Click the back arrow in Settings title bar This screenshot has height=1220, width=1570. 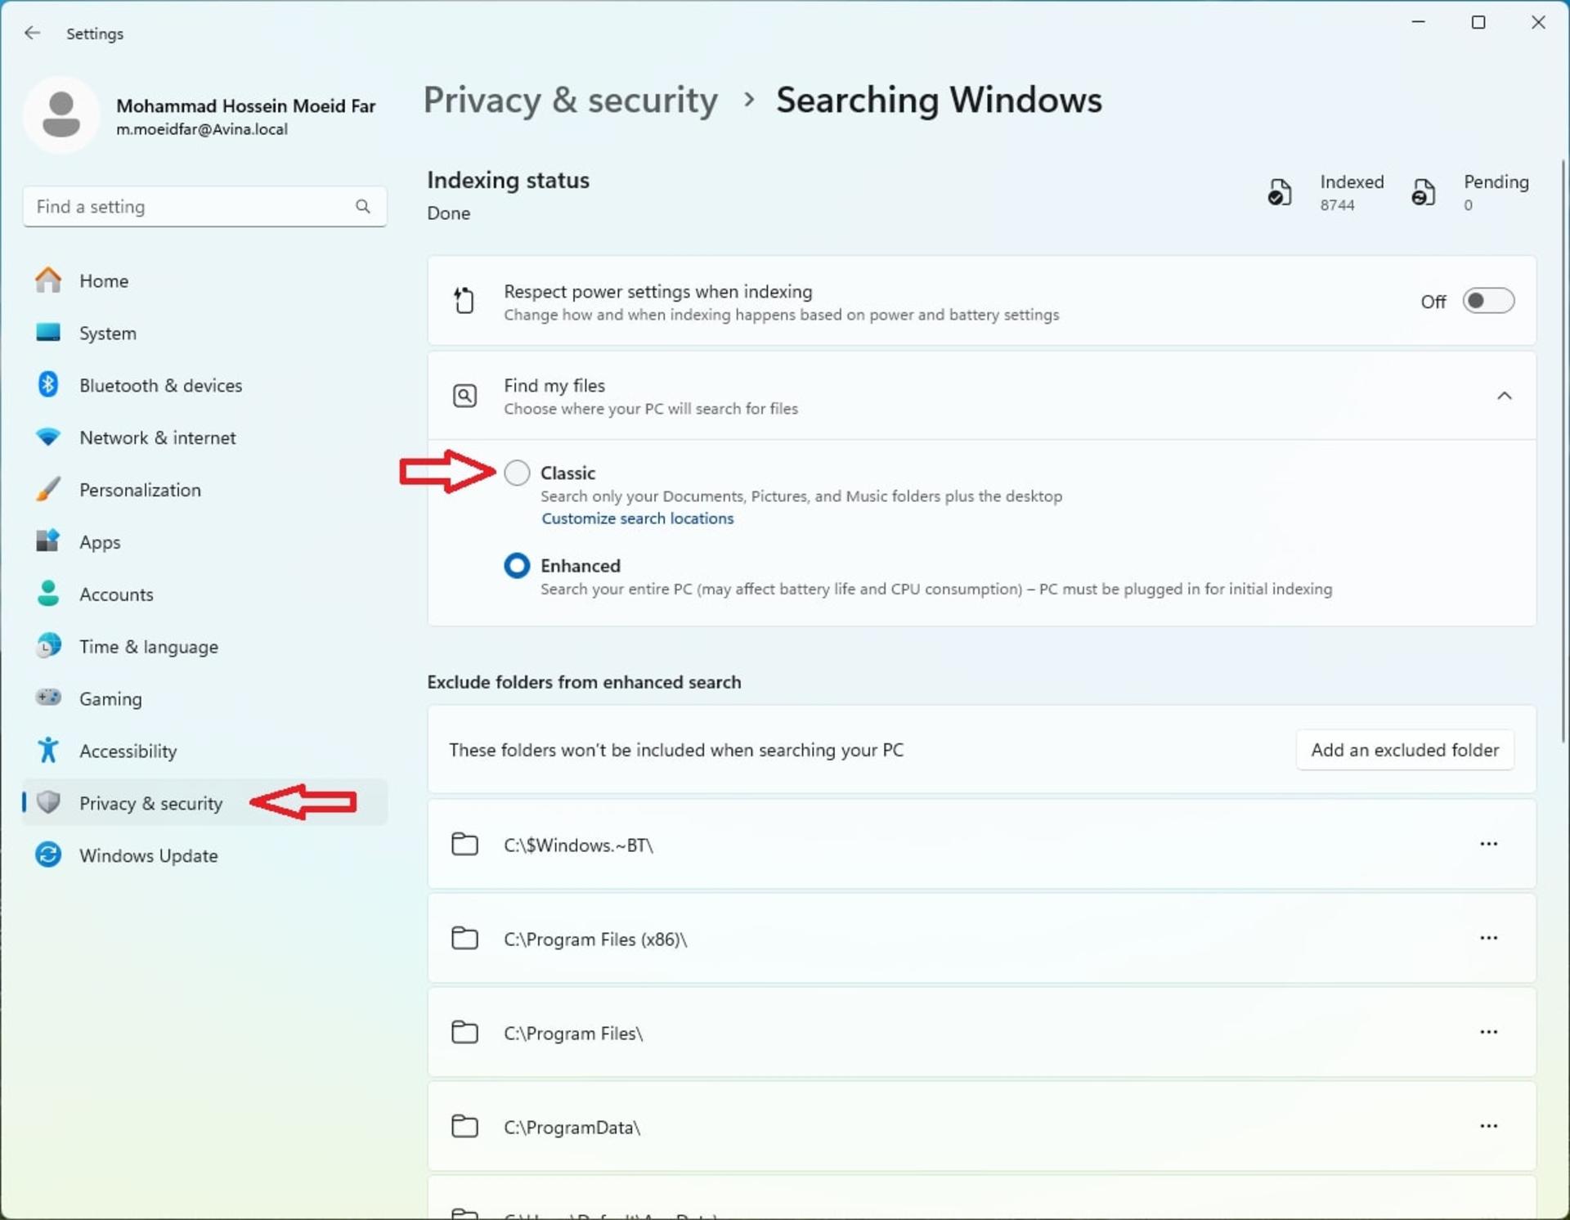point(32,33)
